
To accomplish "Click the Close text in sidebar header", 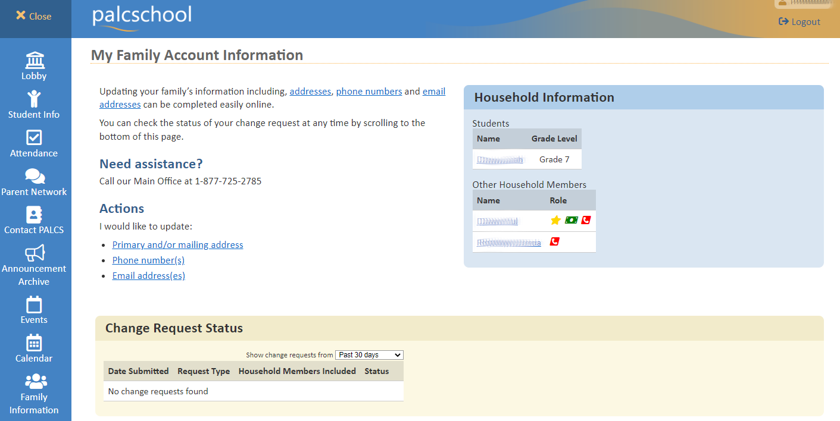I will tap(40, 16).
